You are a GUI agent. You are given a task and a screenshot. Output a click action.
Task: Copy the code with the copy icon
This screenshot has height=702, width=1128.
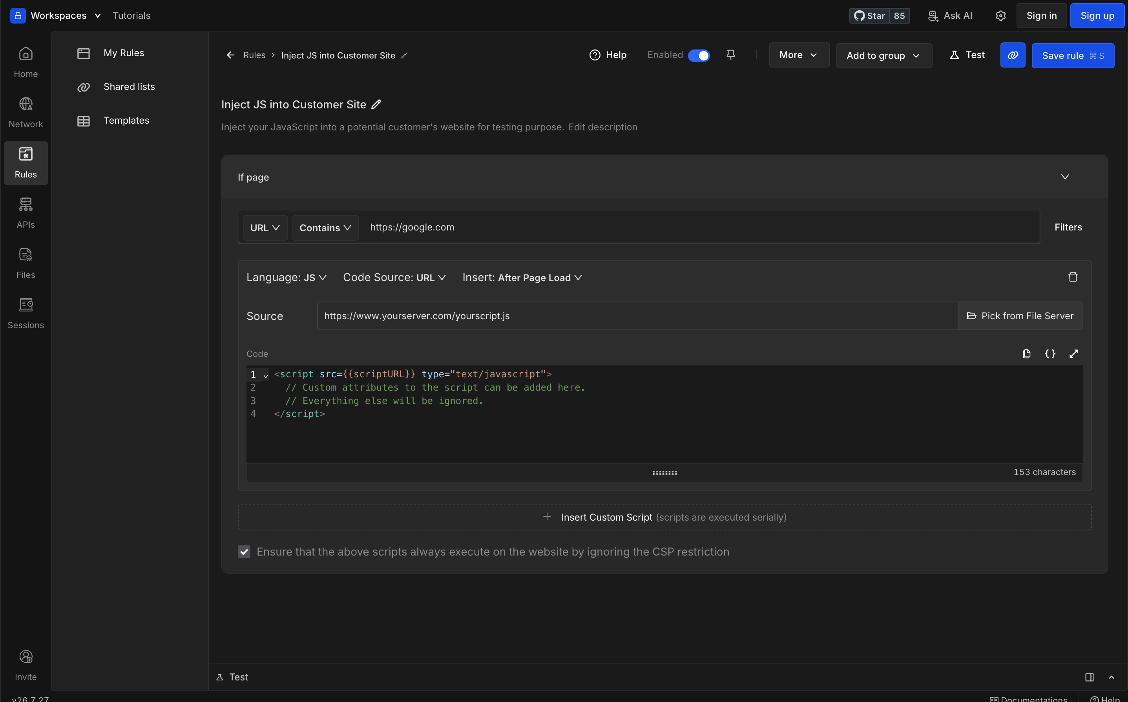[1026, 354]
